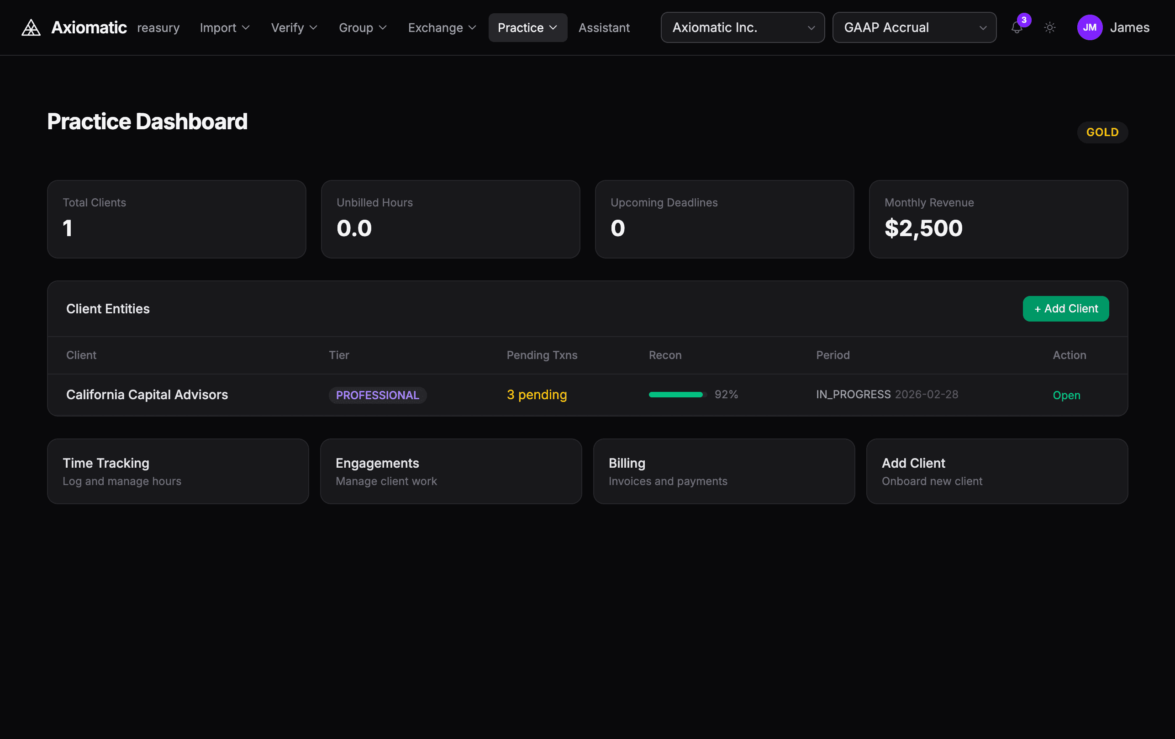
Task: Open the notifications bell
Action: pyautogui.click(x=1017, y=28)
